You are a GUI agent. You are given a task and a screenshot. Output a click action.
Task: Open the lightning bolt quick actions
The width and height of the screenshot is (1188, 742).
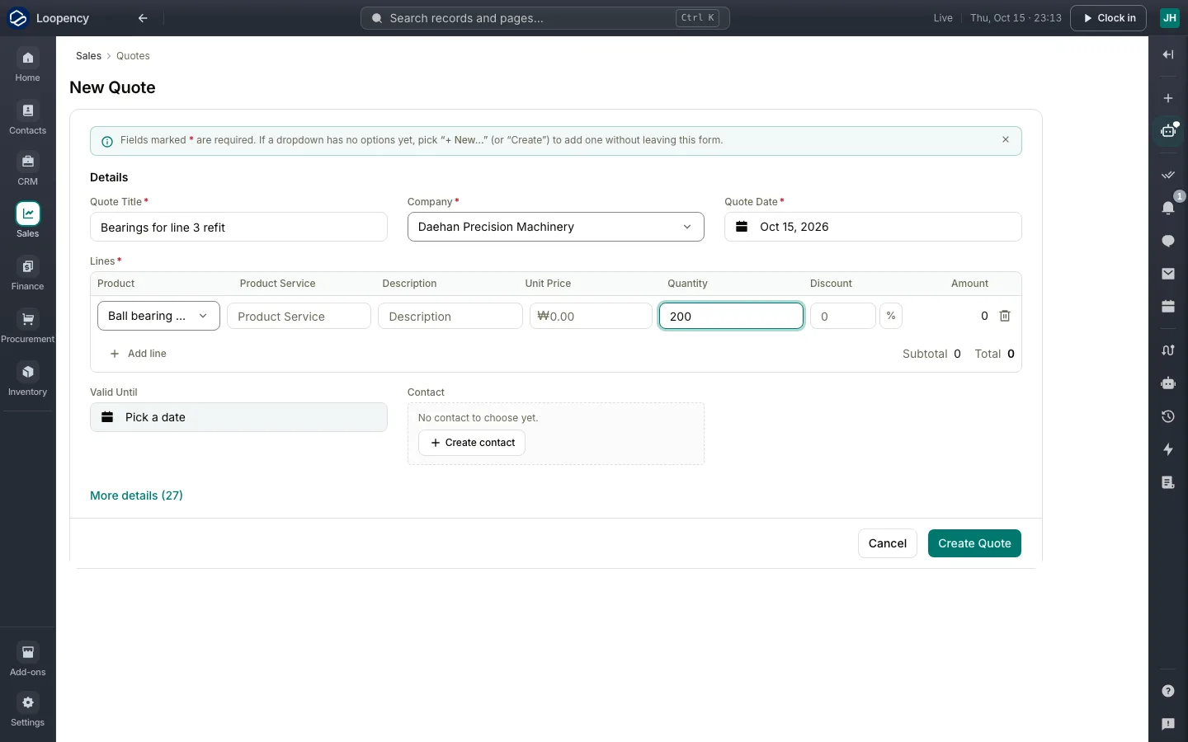pos(1168,449)
